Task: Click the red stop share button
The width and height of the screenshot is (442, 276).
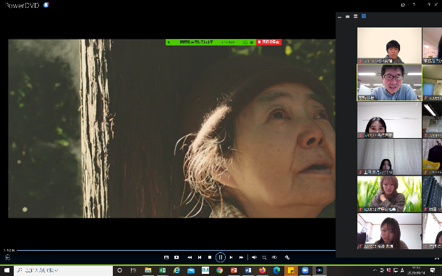Action: [x=269, y=42]
